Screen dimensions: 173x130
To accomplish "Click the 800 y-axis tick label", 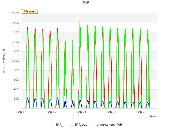I will (16, 70).
